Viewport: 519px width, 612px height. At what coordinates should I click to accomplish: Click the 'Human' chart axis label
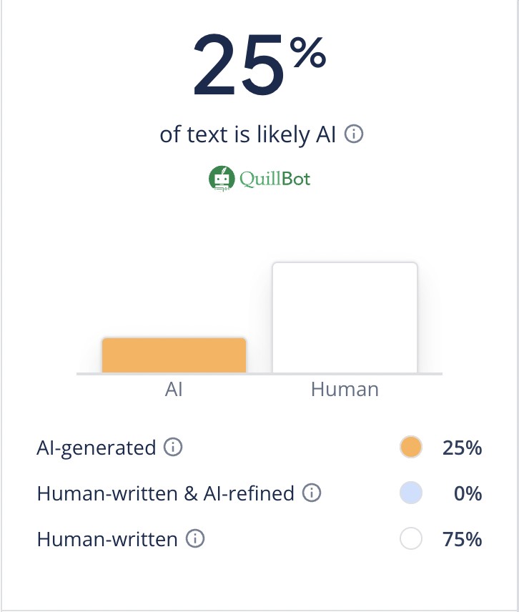[x=345, y=390]
